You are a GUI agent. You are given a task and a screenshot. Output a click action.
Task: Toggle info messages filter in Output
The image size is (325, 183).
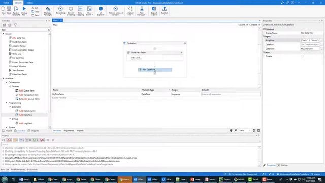(x=22, y=140)
